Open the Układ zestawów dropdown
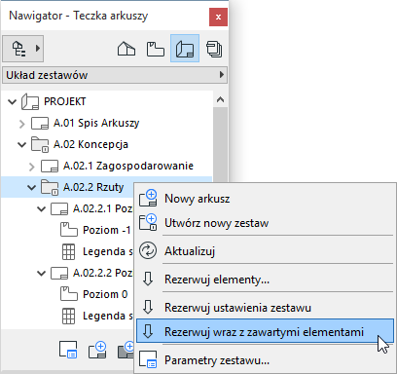 click(x=115, y=75)
